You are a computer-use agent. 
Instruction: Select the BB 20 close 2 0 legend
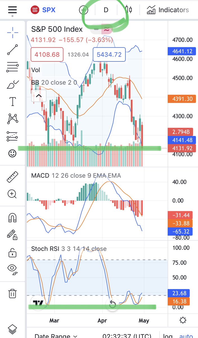coord(54,83)
